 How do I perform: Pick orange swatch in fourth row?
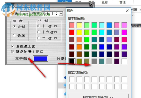coord(79,47)
